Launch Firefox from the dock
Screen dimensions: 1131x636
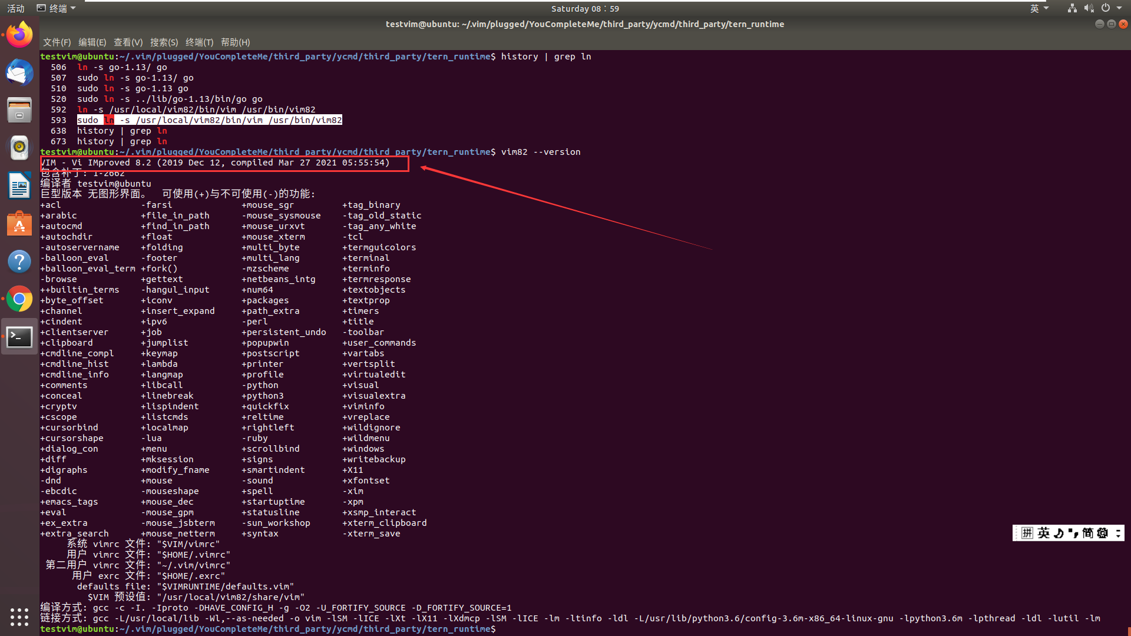point(19,34)
